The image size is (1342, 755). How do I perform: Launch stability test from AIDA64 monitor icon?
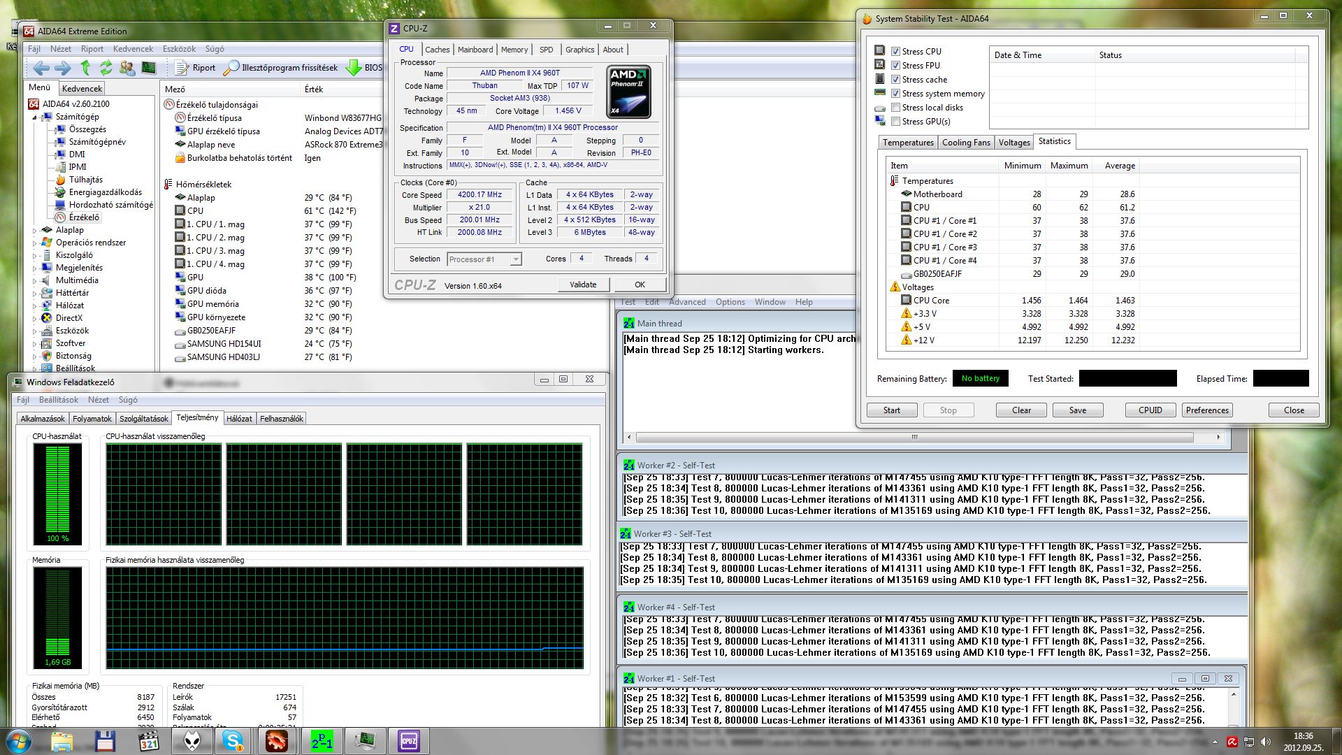pos(149,68)
